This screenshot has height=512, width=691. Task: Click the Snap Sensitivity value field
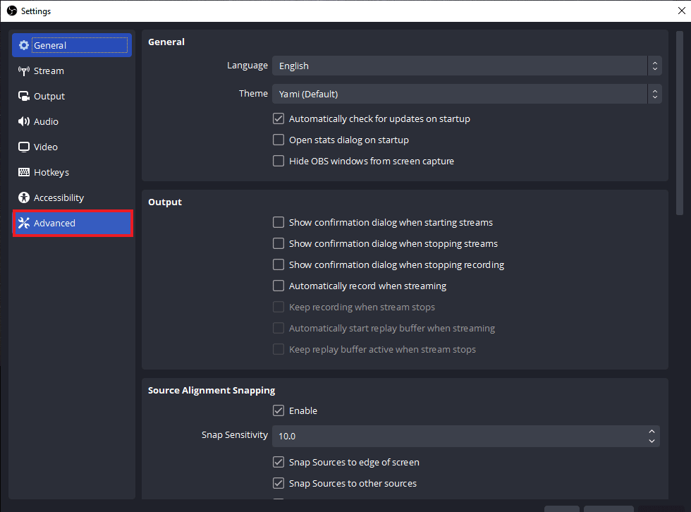pyautogui.click(x=458, y=436)
